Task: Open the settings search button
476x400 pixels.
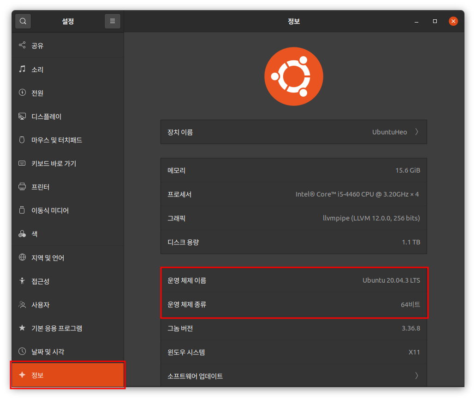Action: click(x=23, y=21)
